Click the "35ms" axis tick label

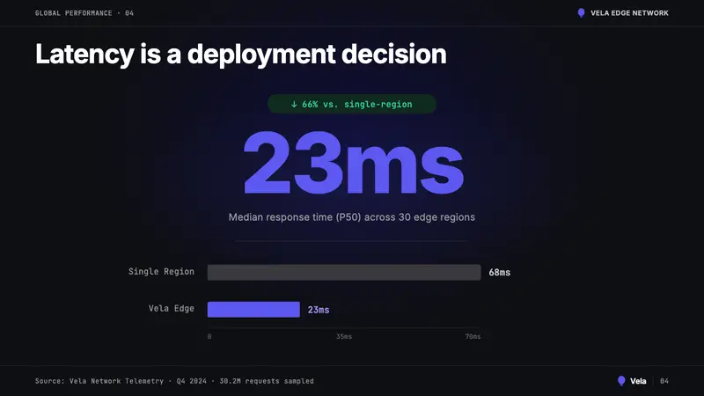[x=344, y=336]
